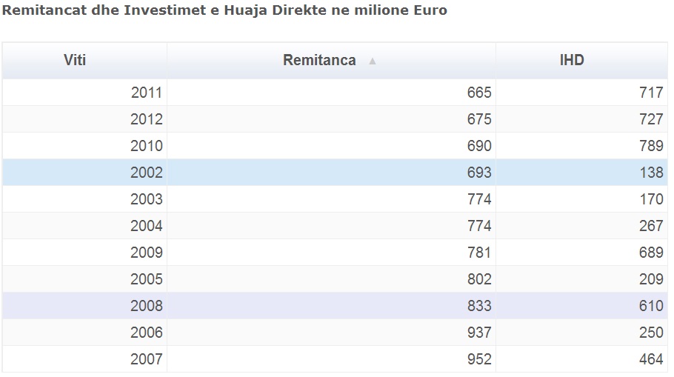Click year 2011 in the Viti column
Viewport: 674px width, 377px height.
(x=147, y=93)
